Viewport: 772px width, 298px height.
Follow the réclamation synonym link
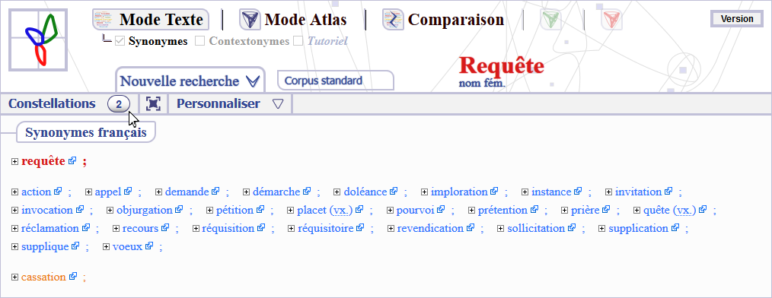[49, 228]
